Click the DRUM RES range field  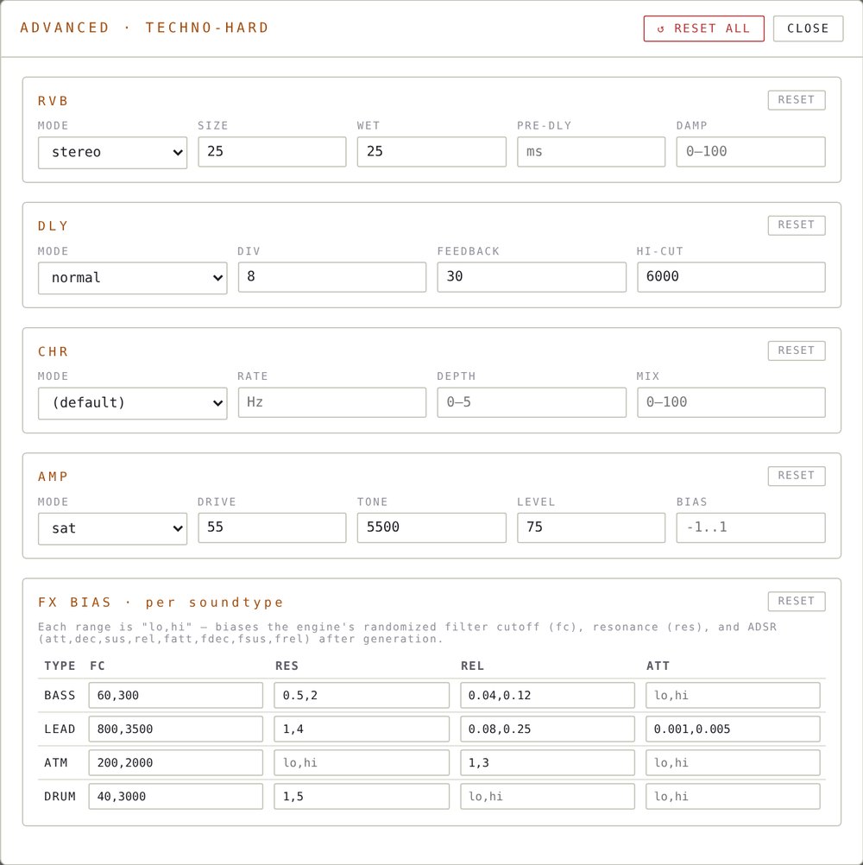[x=362, y=796]
